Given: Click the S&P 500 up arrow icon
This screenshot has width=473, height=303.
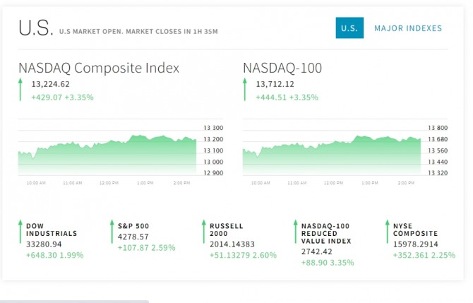Looking at the screenshot, I should [112, 232].
